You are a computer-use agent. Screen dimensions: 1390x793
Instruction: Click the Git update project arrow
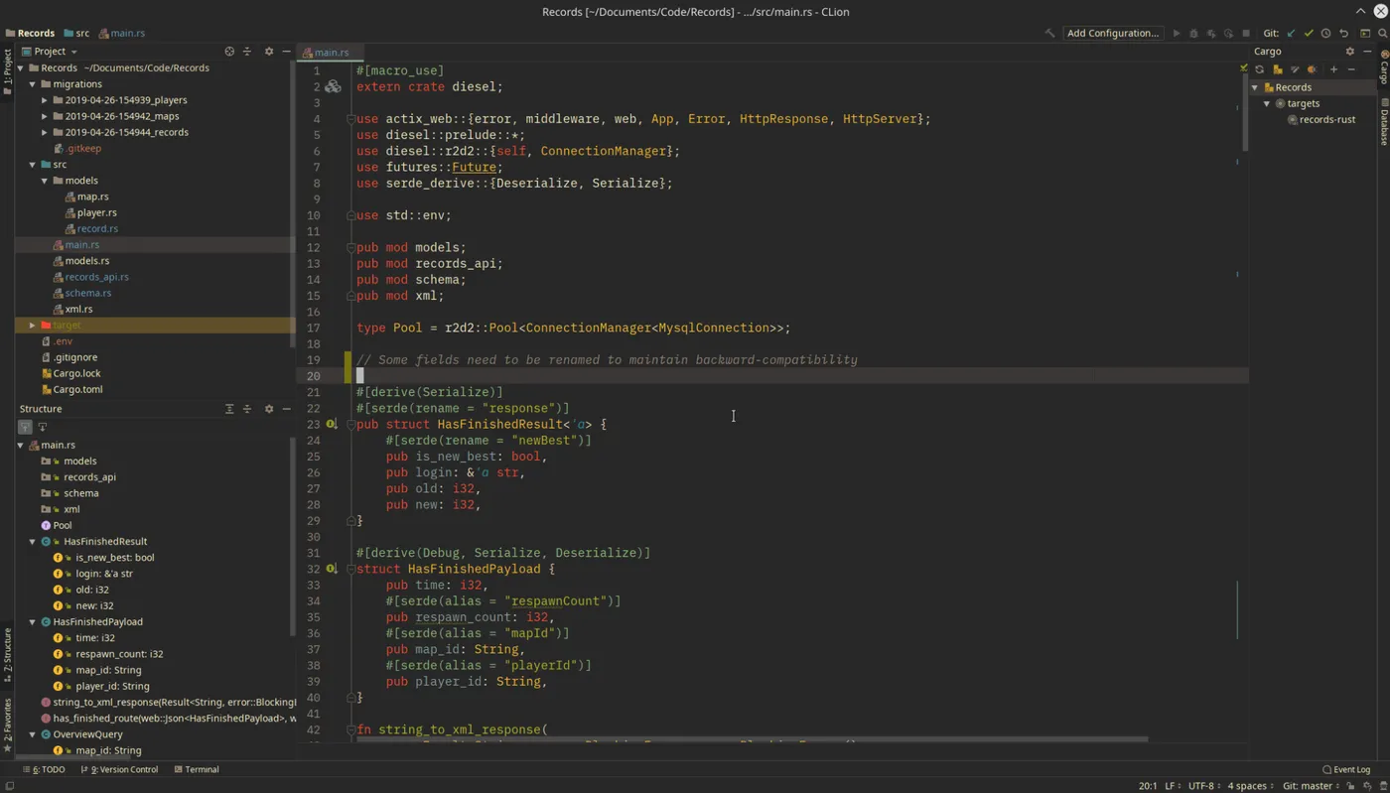point(1292,33)
